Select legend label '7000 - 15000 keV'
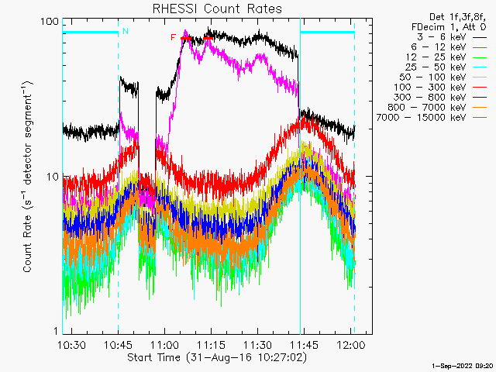This screenshot has width=496, height=372. (421, 118)
